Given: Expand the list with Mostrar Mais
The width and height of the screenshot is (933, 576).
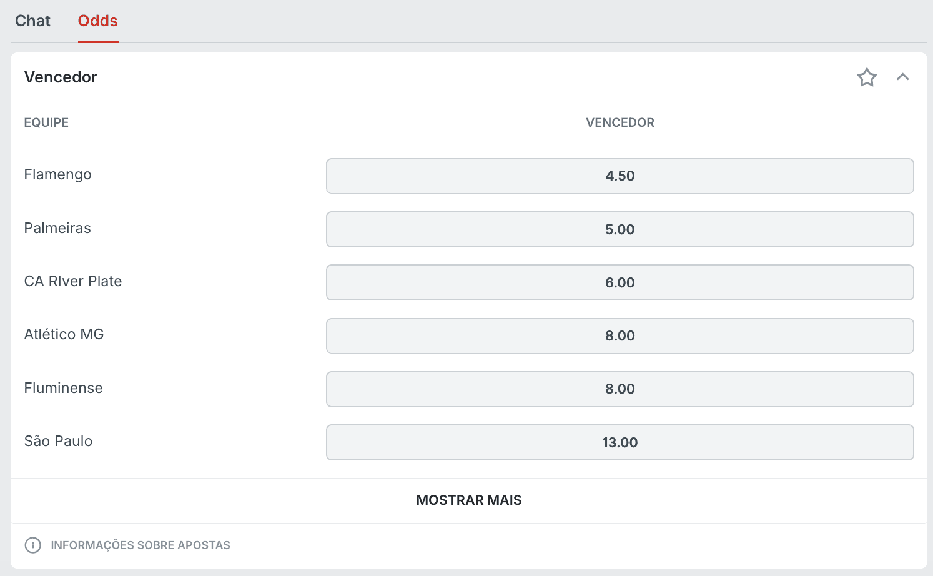Looking at the screenshot, I should [468, 500].
